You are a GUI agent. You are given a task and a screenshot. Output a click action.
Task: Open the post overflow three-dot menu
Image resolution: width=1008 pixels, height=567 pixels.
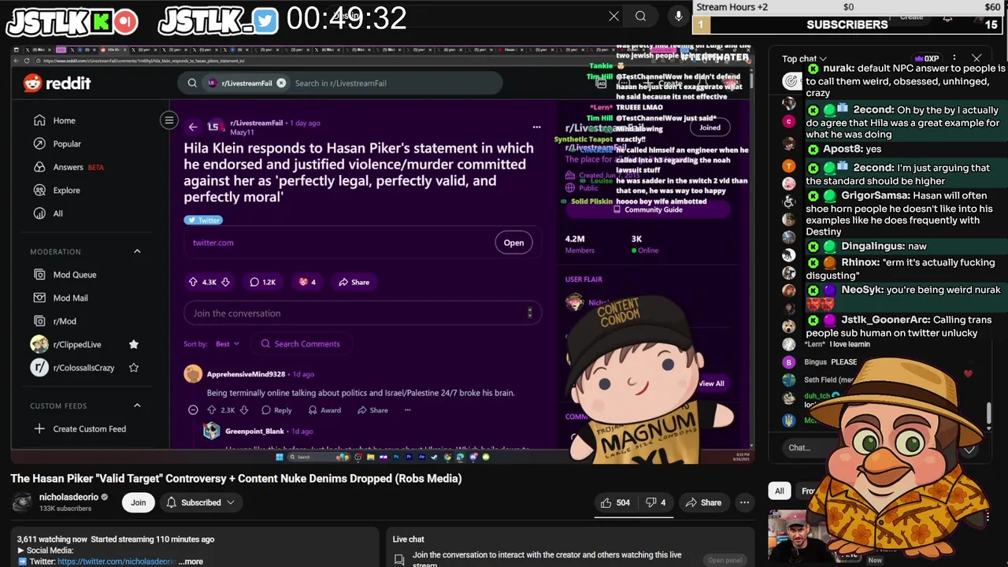tap(536, 127)
